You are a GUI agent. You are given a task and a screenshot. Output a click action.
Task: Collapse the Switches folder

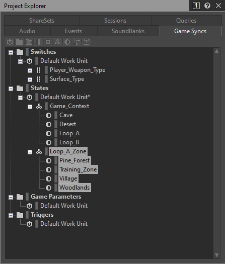11,52
